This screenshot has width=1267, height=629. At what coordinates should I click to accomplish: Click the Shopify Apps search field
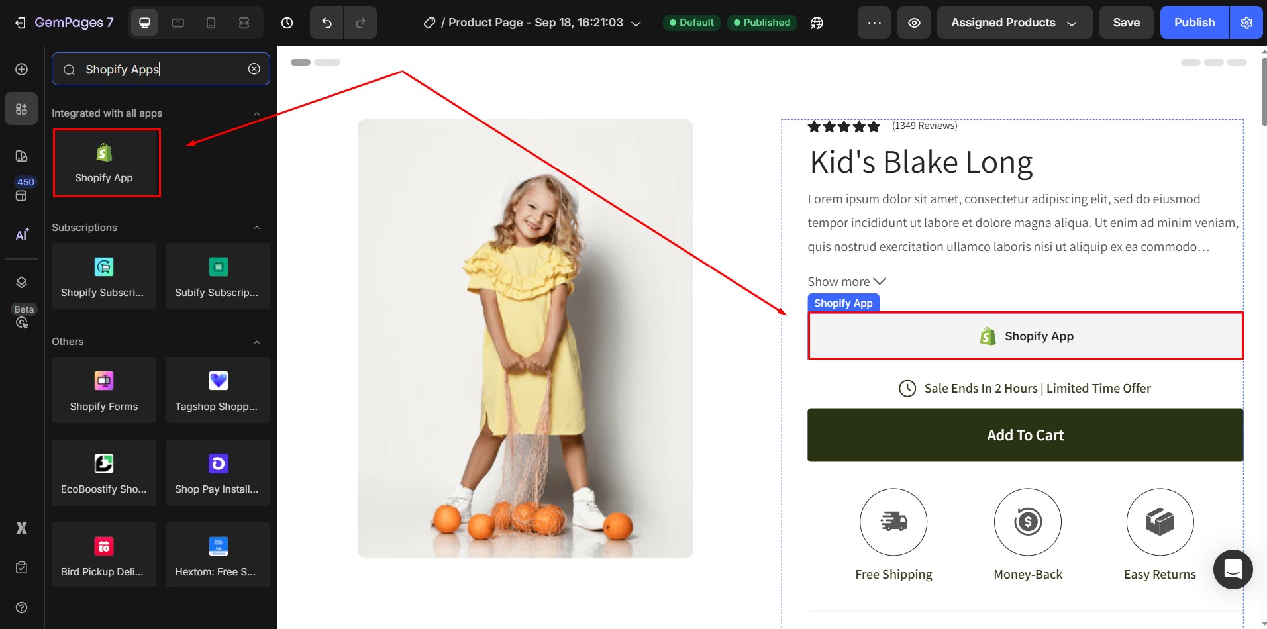159,70
